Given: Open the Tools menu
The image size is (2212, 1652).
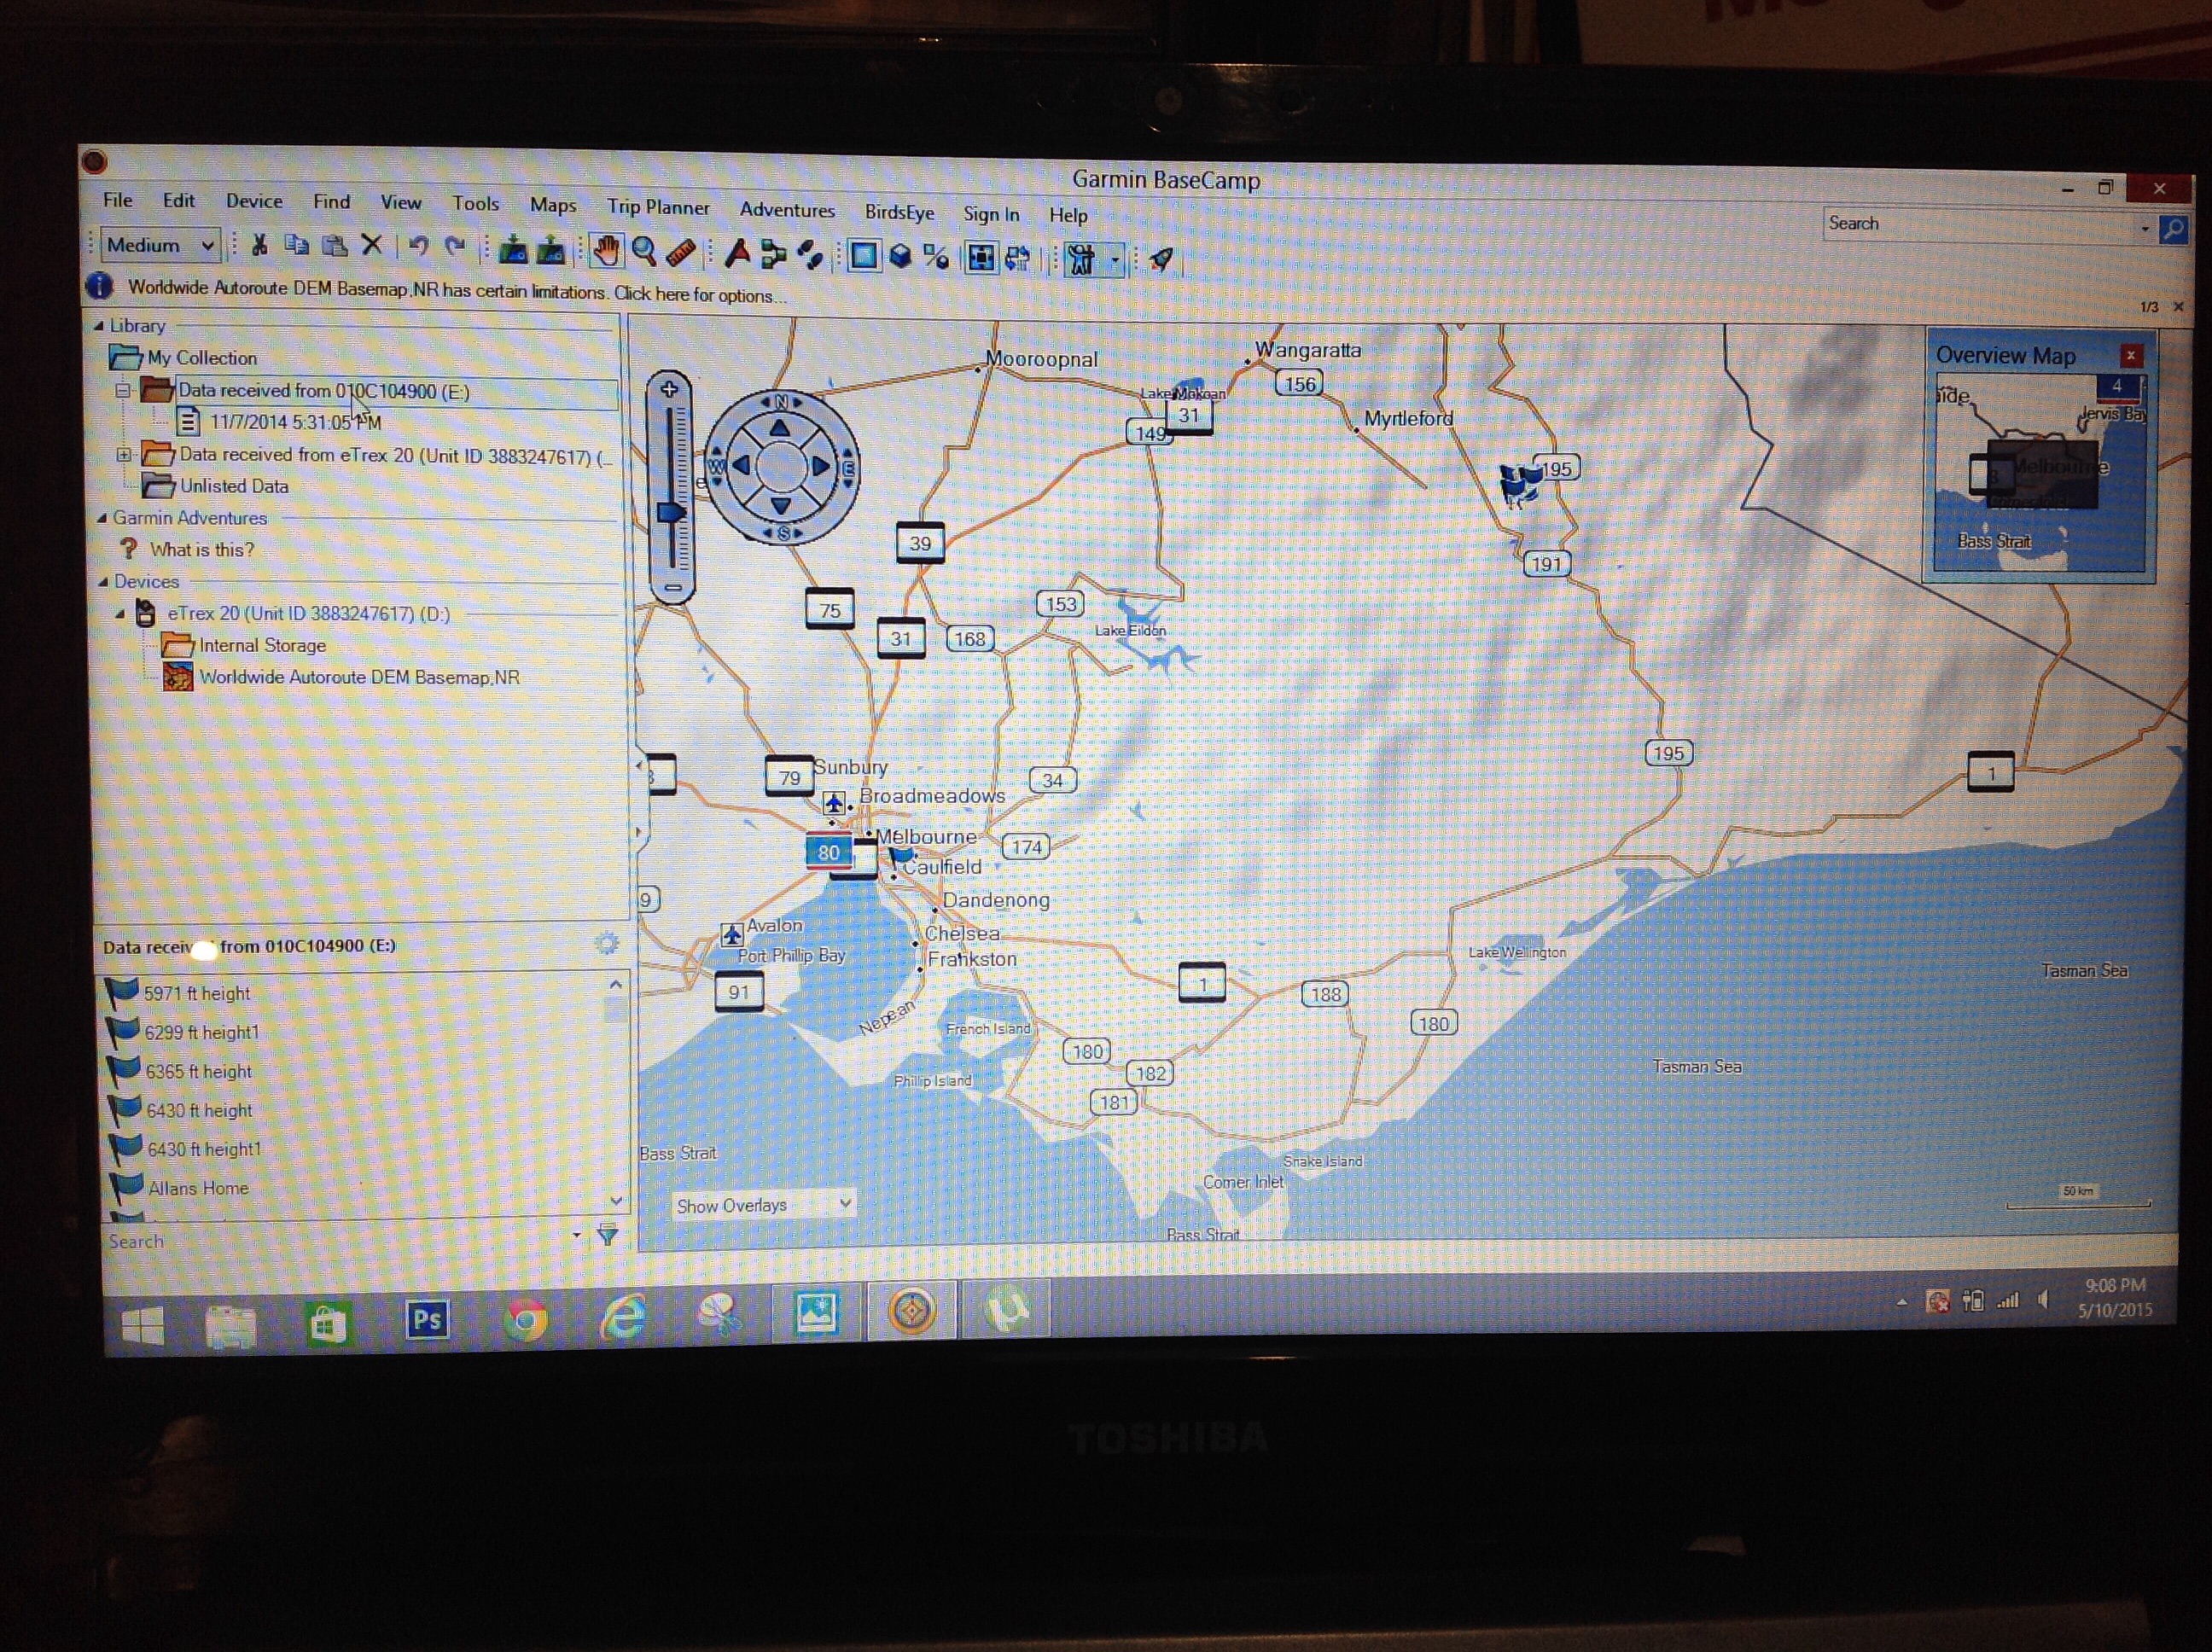Looking at the screenshot, I should click(475, 204).
